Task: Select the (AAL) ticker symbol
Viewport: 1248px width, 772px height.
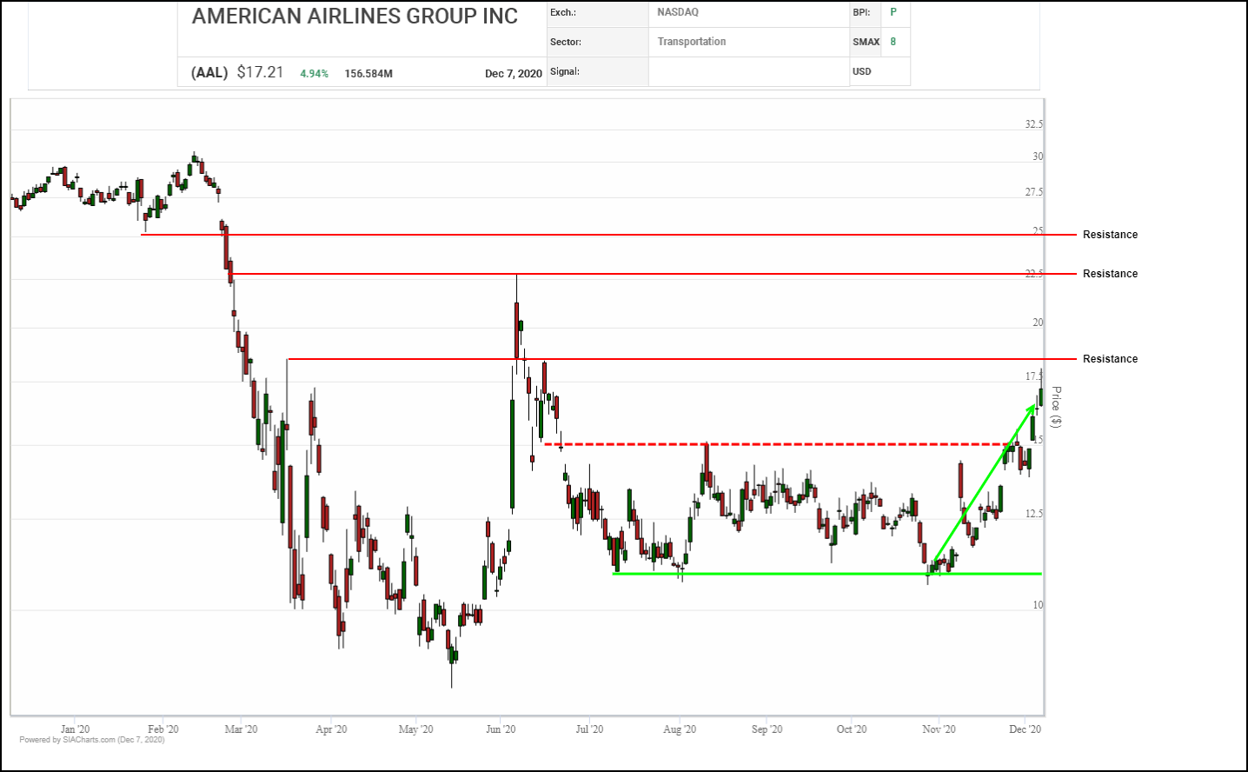Action: pos(209,73)
